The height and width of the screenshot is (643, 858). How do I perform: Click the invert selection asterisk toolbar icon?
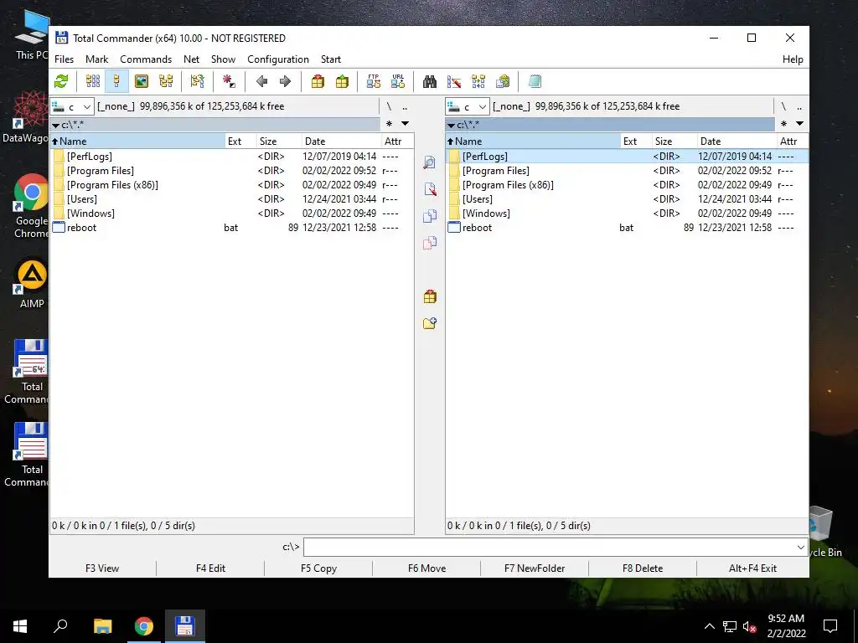click(x=229, y=81)
